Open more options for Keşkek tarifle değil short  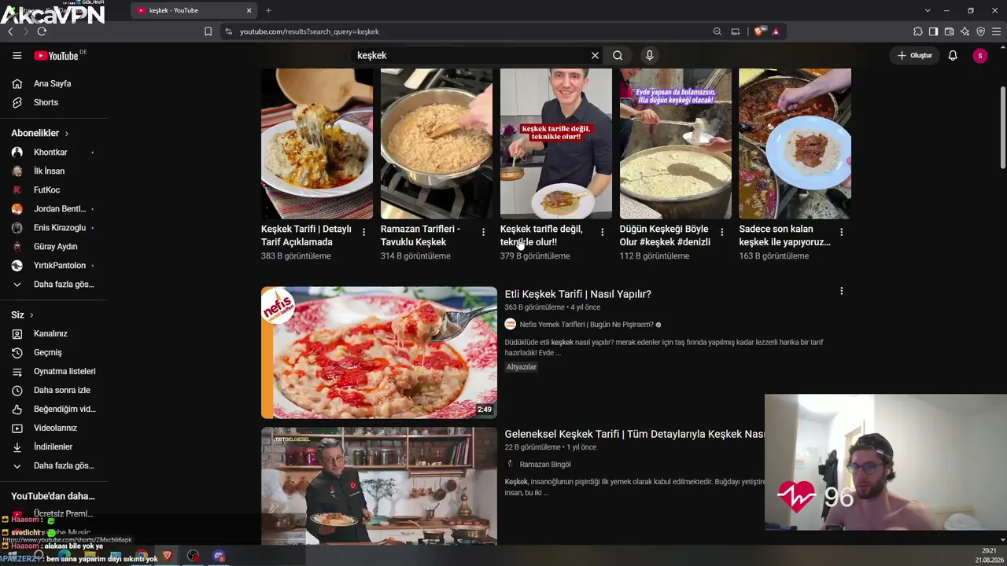coord(603,232)
